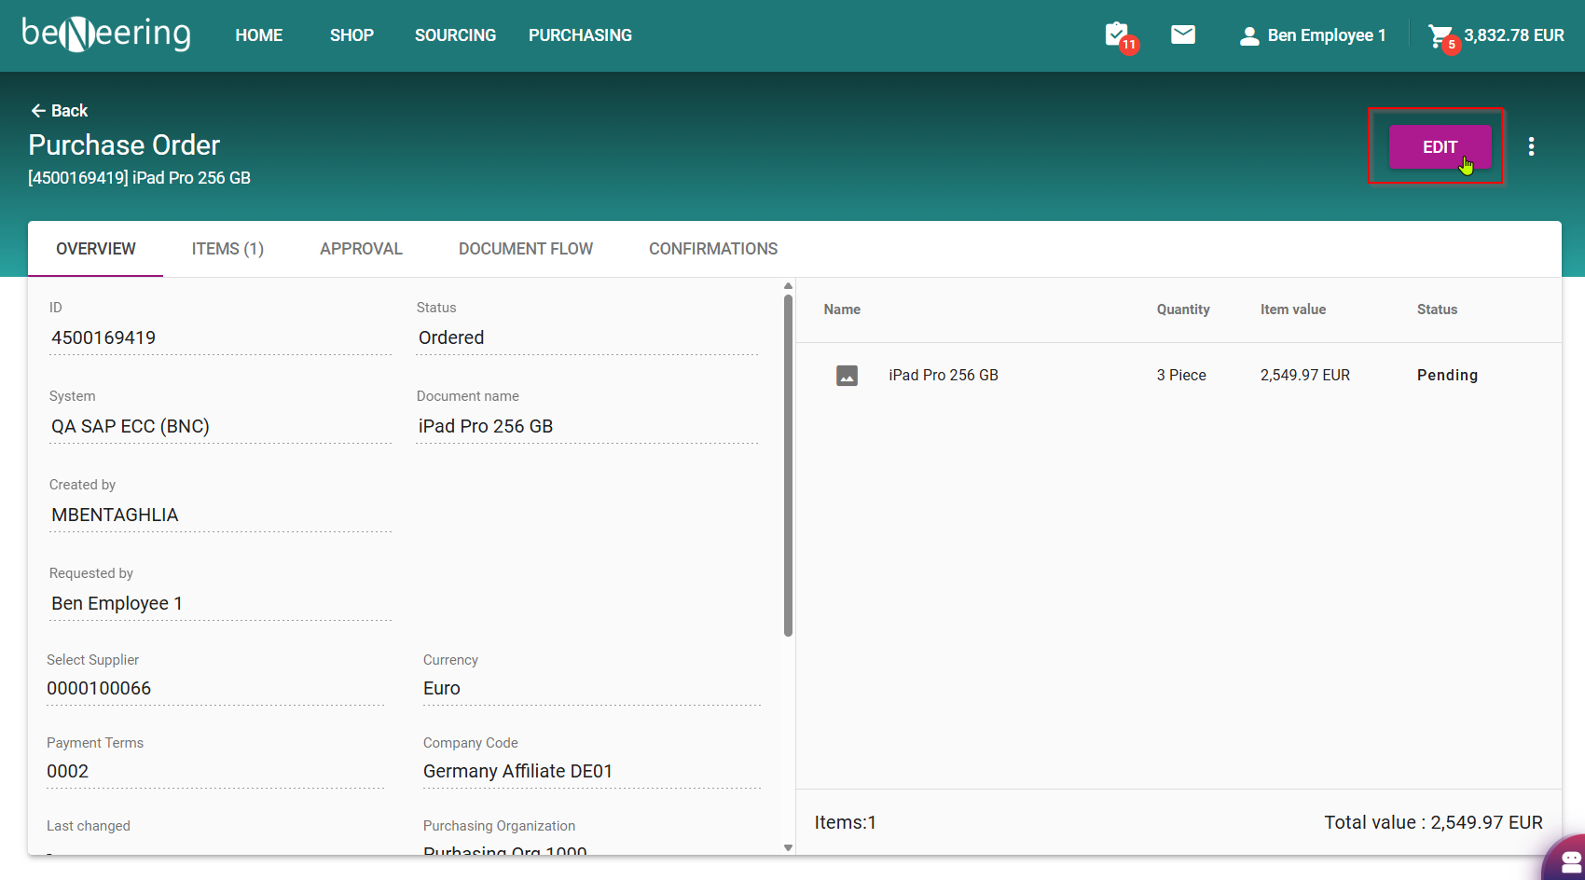Click the beNeering logo
The width and height of the screenshot is (1585, 880).
(x=106, y=34)
